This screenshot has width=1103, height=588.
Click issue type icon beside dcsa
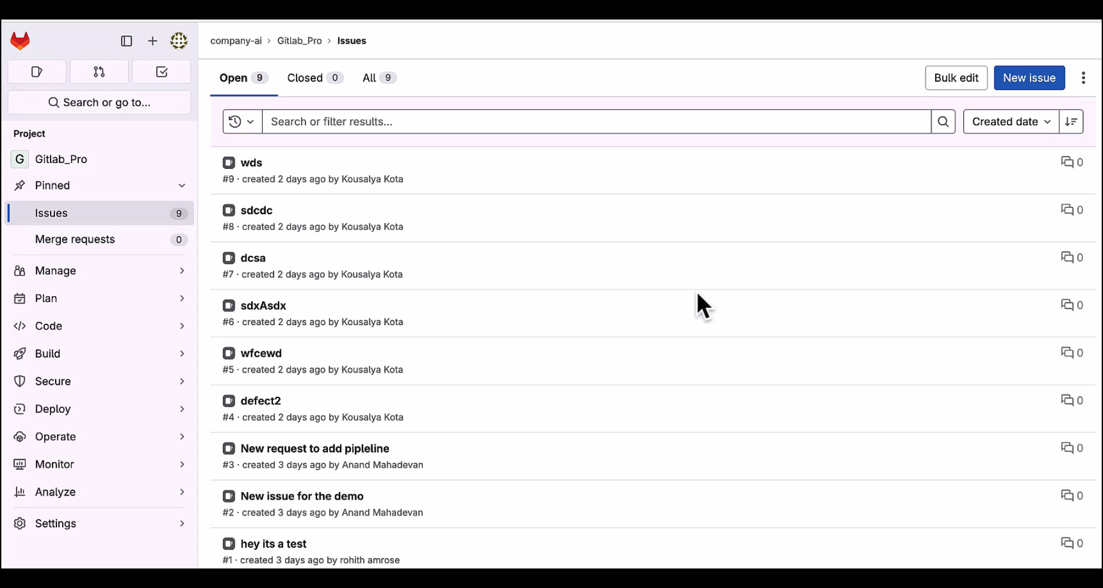(229, 258)
